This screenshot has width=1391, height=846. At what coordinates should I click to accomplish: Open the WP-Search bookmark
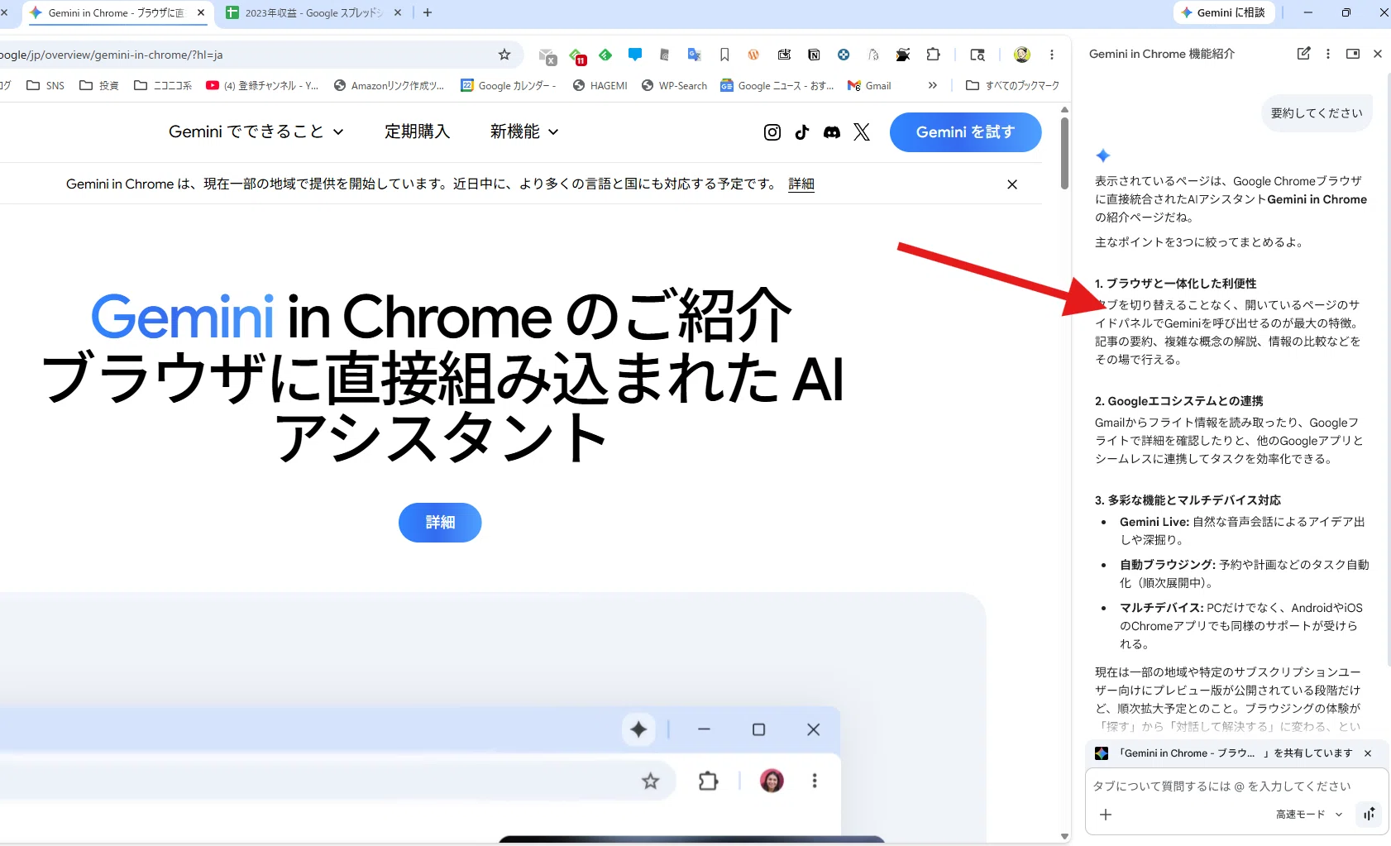(675, 85)
